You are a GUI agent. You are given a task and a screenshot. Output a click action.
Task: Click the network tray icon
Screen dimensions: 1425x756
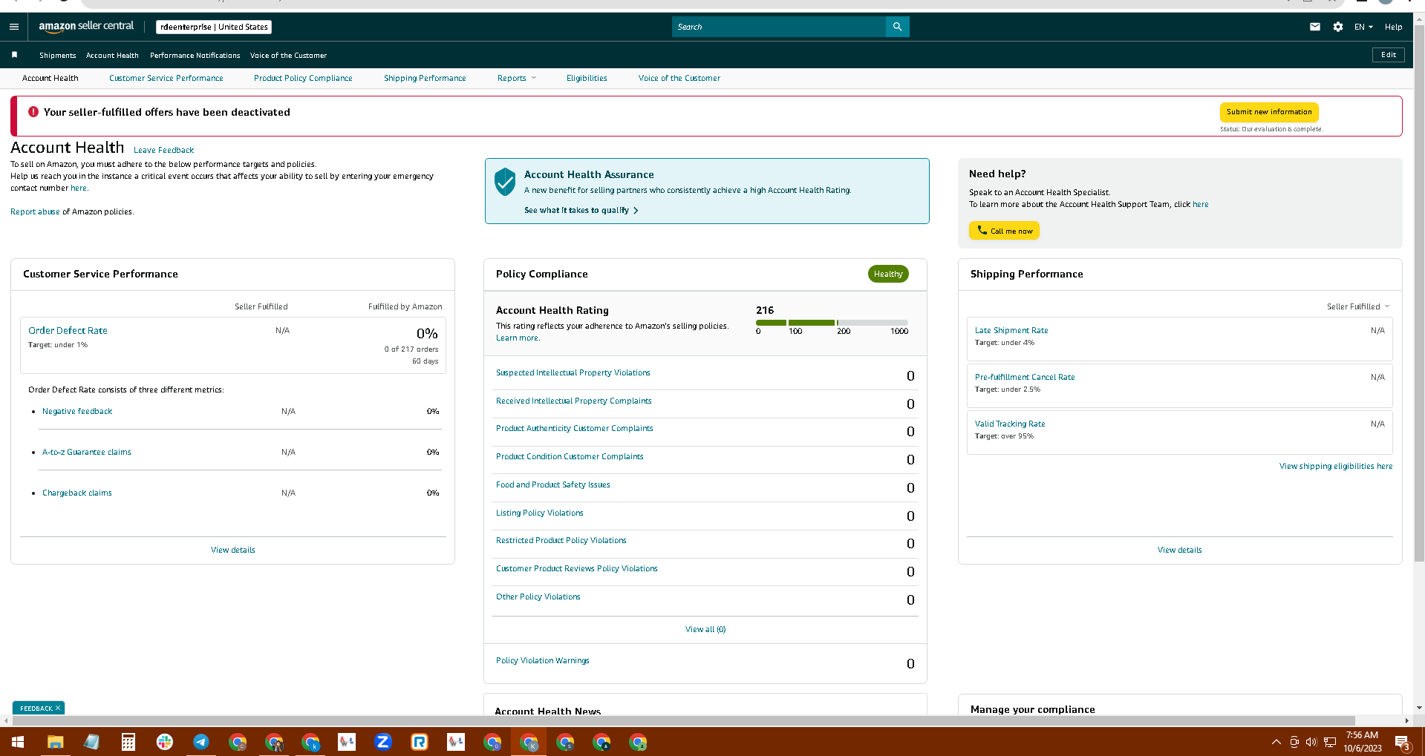(x=1330, y=742)
